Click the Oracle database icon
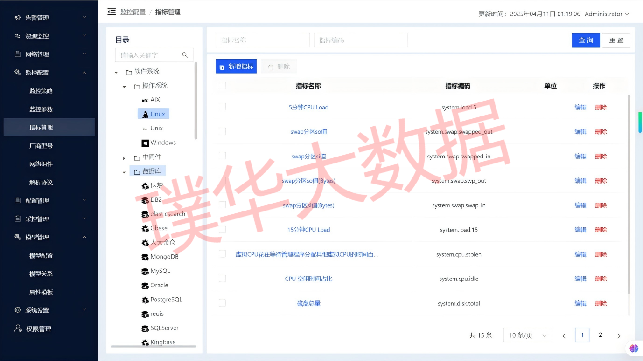Screen dimensions: 643x361 tap(145, 286)
